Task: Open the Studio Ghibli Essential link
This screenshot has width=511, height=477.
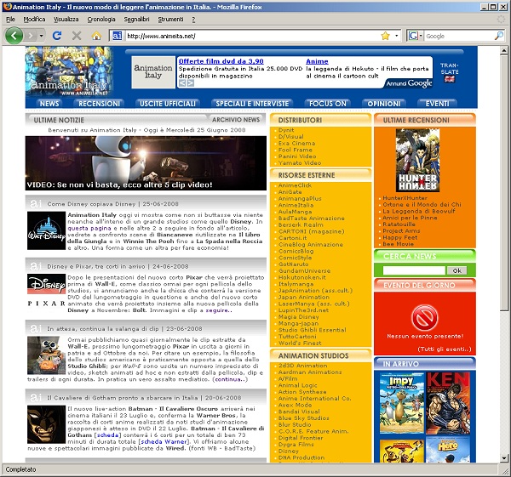Action: [313, 330]
